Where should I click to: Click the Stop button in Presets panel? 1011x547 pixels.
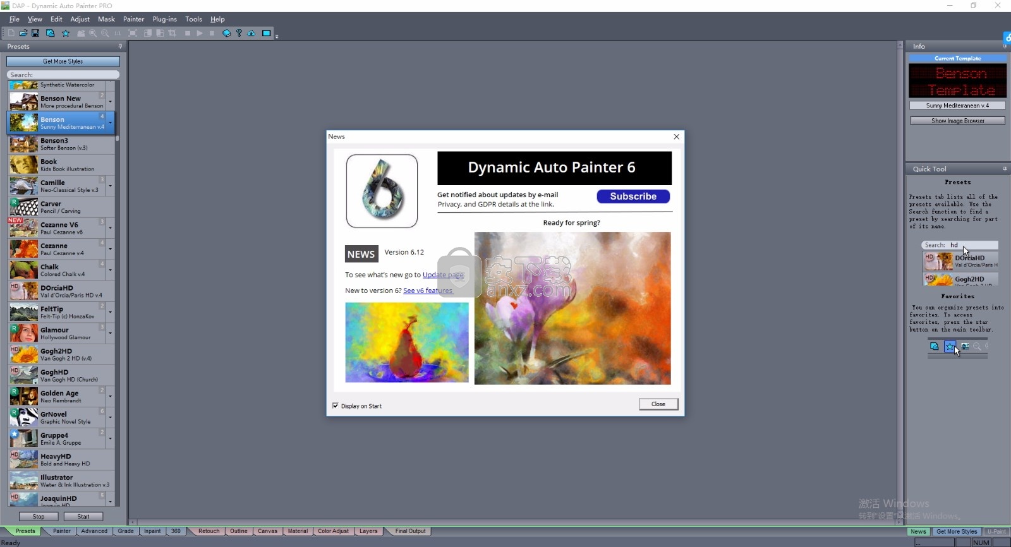(39, 517)
